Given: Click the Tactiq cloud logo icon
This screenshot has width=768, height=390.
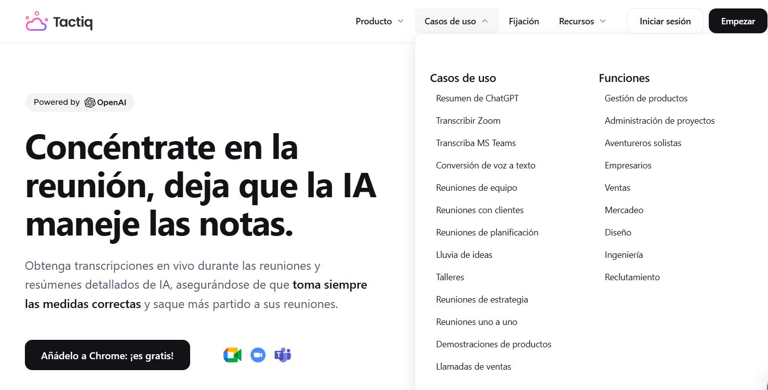Looking at the screenshot, I should (x=36, y=21).
